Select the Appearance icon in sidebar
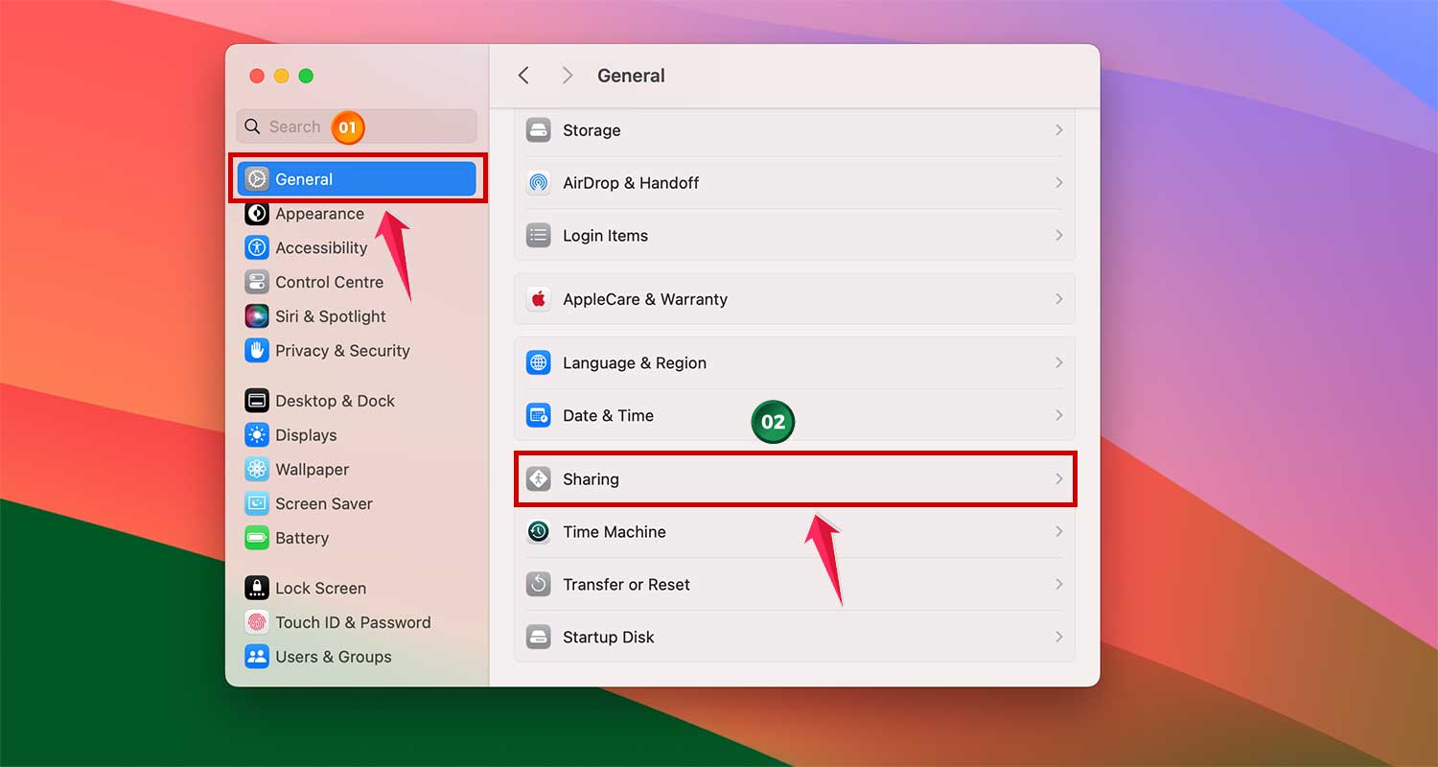Screen dimensions: 1438x767 (x=257, y=213)
